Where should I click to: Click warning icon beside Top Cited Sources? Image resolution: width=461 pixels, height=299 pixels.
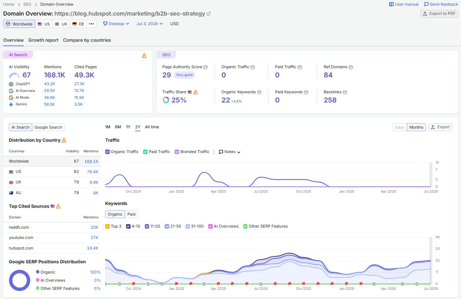[58, 206]
